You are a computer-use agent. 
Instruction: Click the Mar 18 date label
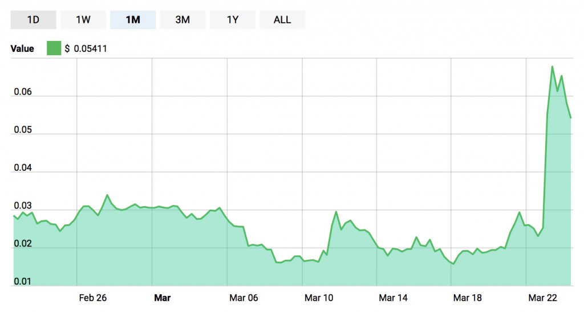coord(468,298)
